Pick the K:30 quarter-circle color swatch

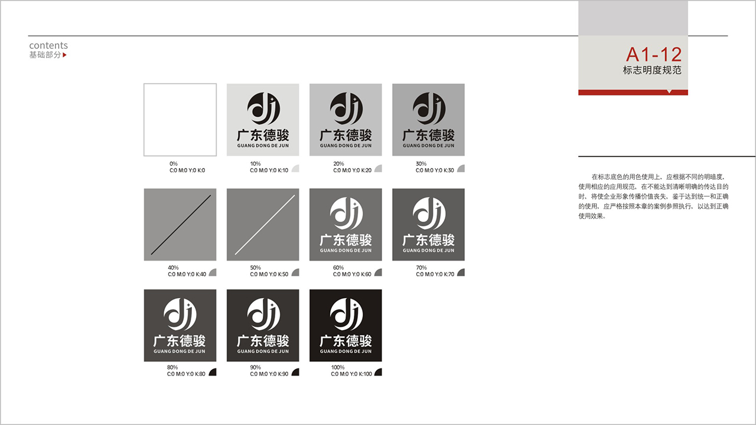click(x=461, y=169)
